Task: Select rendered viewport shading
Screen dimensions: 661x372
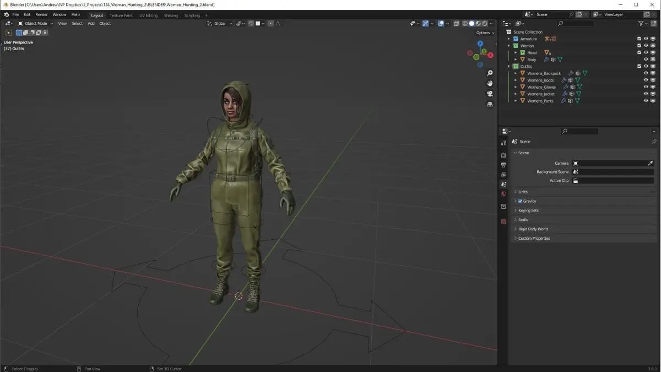Action: [x=485, y=24]
